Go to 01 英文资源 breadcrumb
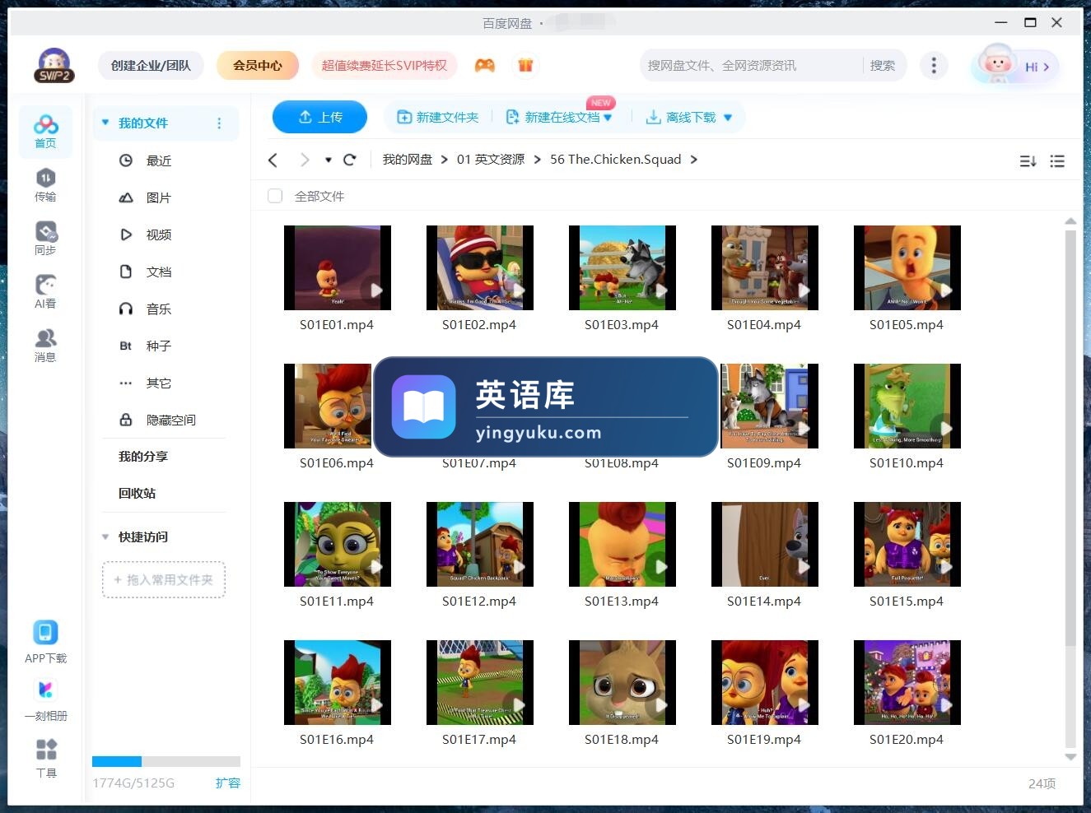This screenshot has width=1091, height=813. (490, 160)
